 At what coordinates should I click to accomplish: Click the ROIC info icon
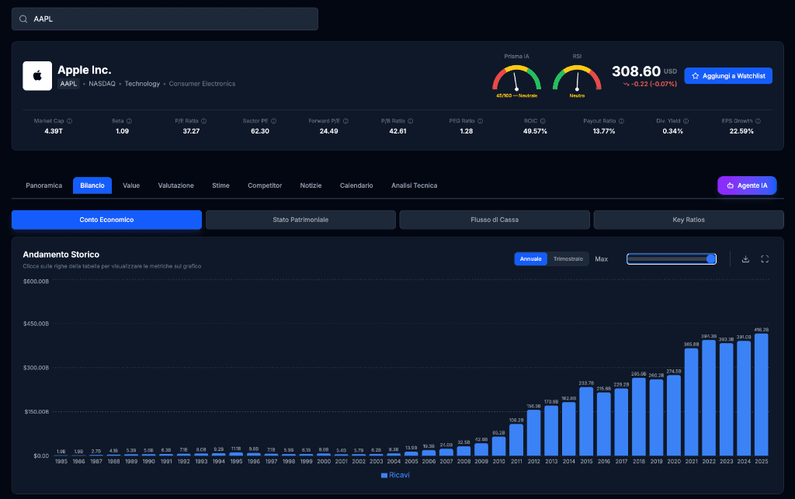pyautogui.click(x=543, y=121)
